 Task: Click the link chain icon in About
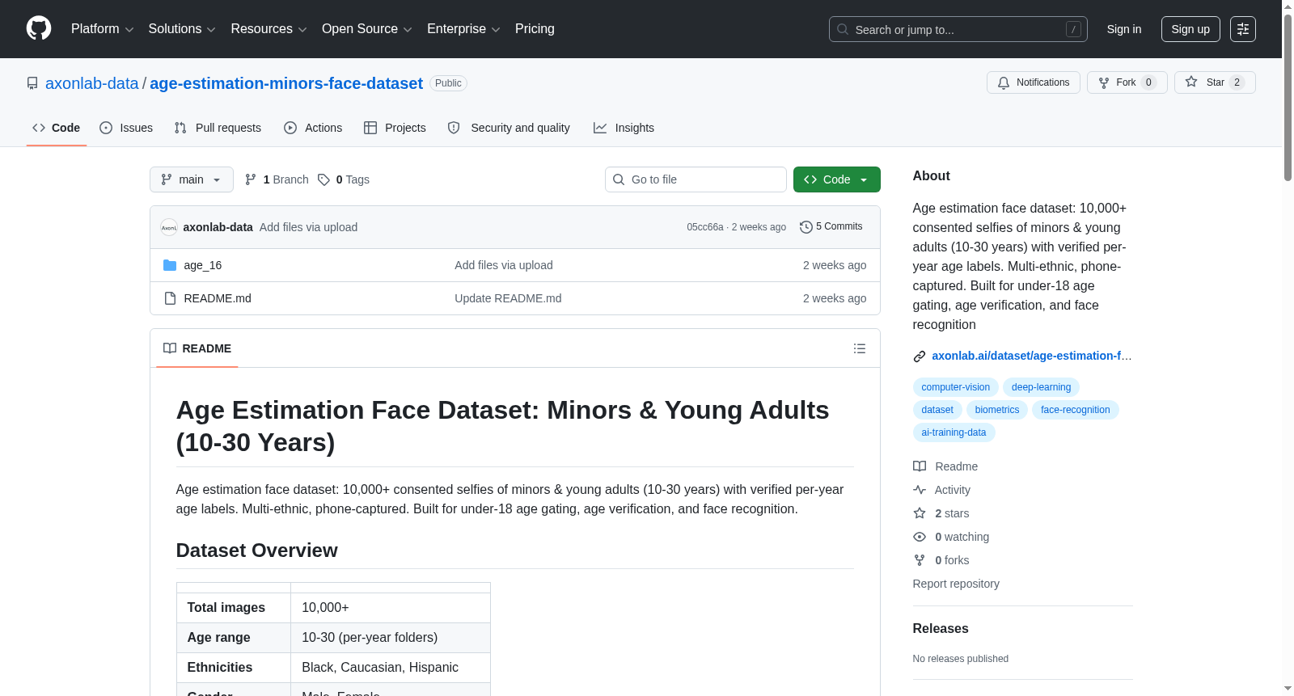coord(920,356)
